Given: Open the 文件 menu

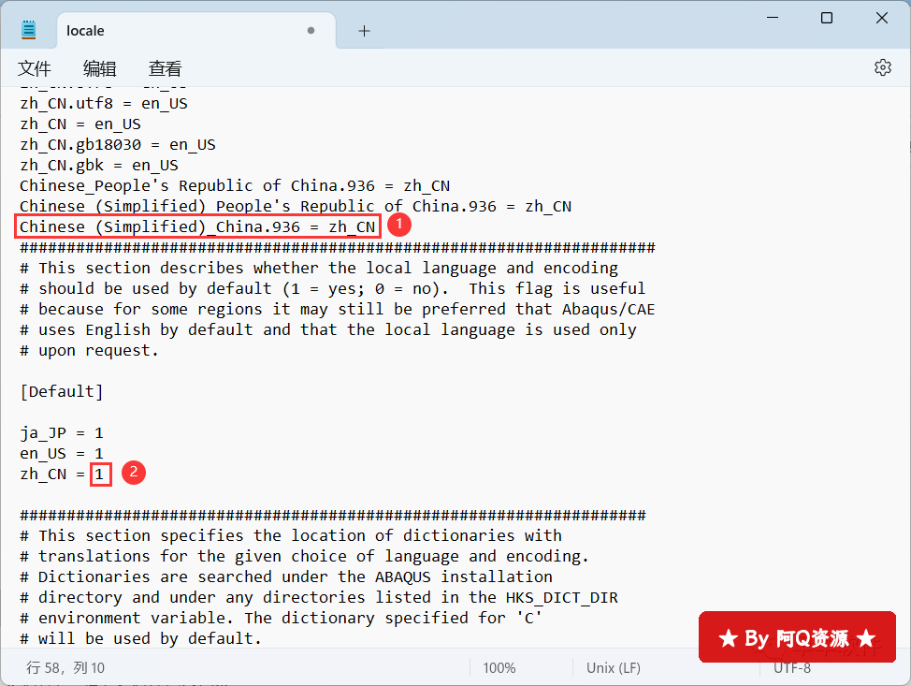Looking at the screenshot, I should pyautogui.click(x=35, y=68).
